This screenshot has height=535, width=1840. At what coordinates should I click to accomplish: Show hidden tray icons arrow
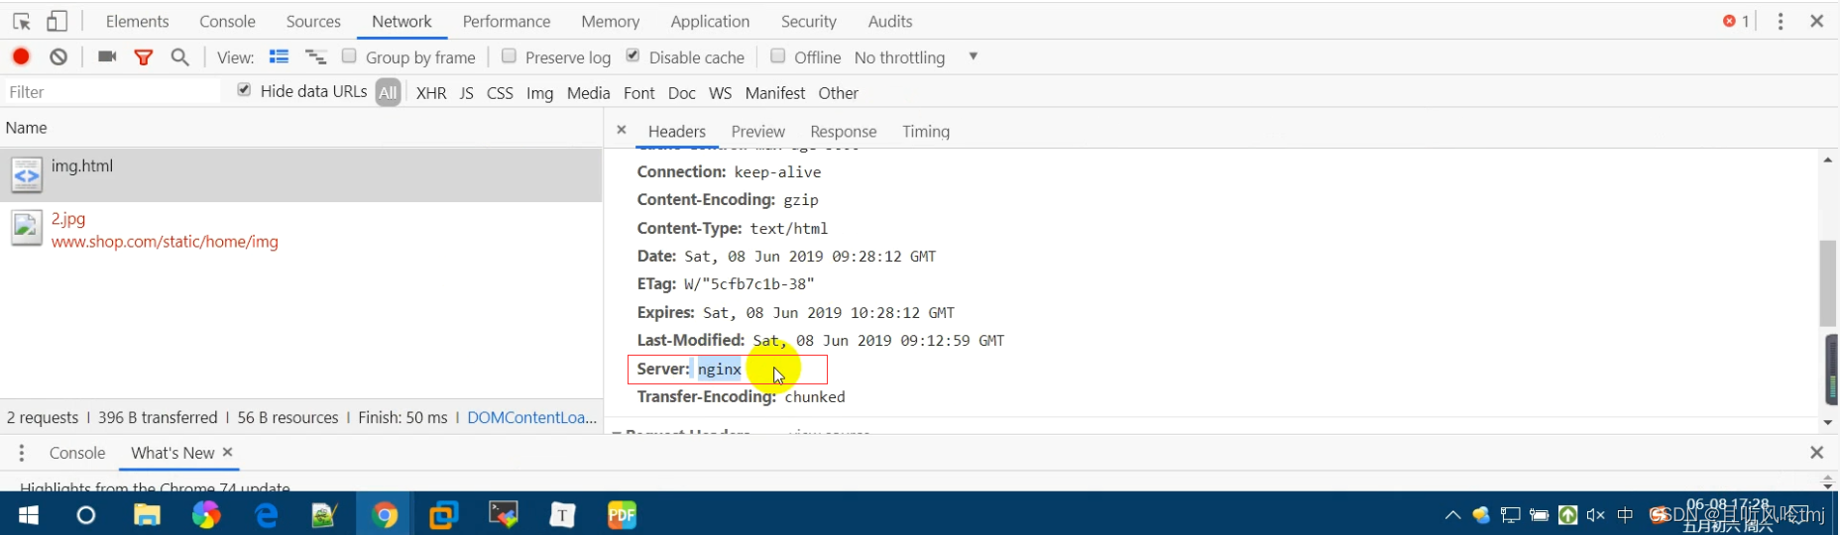point(1452,514)
